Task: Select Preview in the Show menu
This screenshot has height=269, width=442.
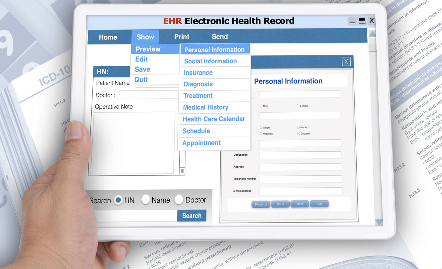Action: pyautogui.click(x=155, y=49)
